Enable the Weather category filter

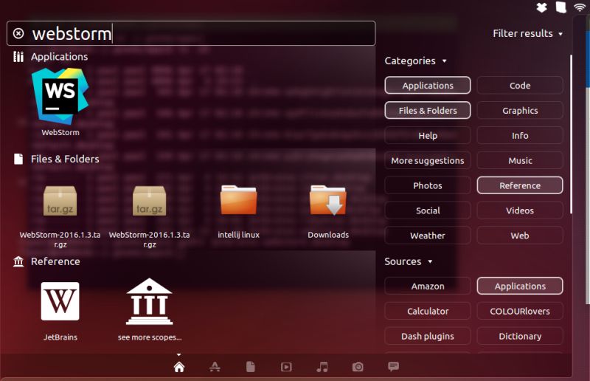point(428,236)
